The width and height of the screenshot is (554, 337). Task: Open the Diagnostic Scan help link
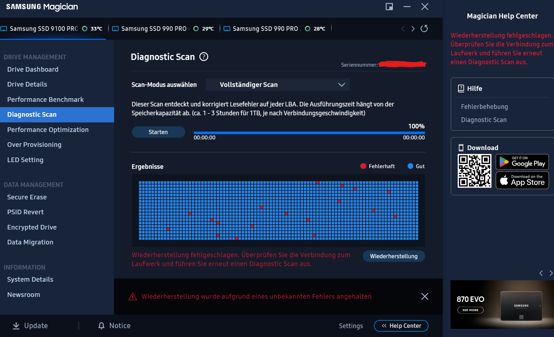pos(484,120)
